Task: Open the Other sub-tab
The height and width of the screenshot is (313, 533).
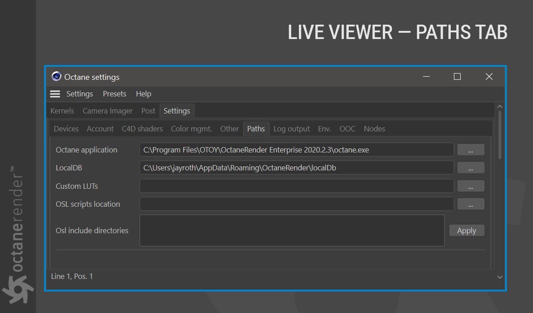Action: [230, 129]
